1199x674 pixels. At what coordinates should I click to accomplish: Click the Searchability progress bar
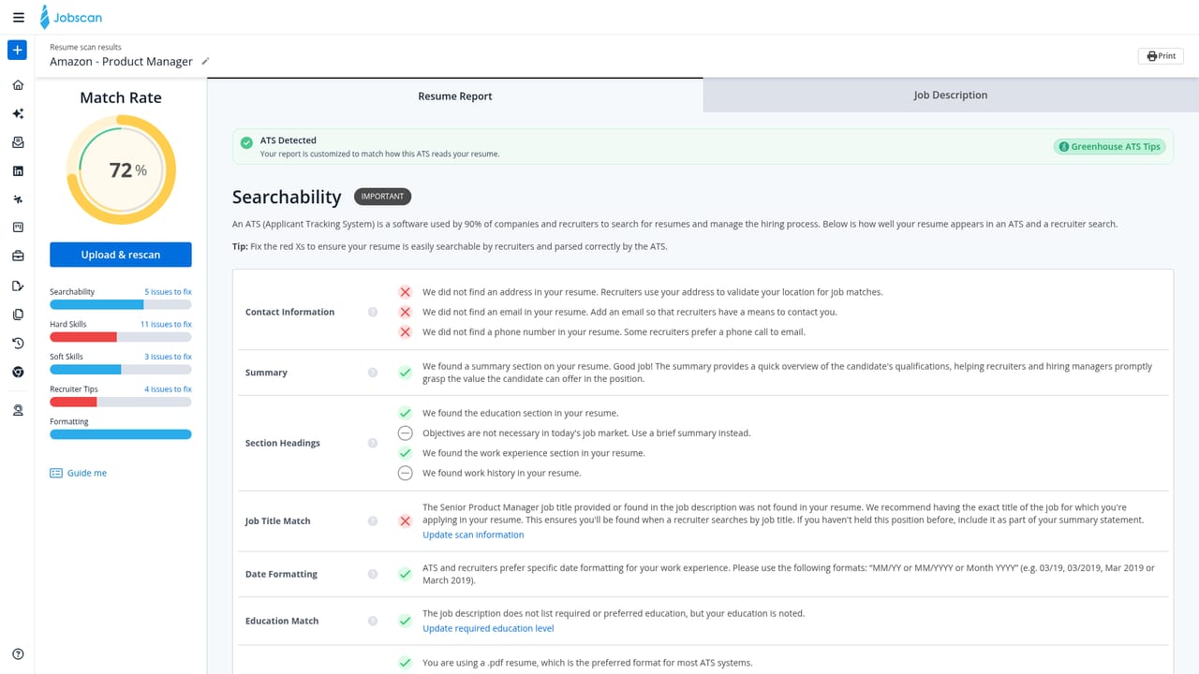[121, 304]
